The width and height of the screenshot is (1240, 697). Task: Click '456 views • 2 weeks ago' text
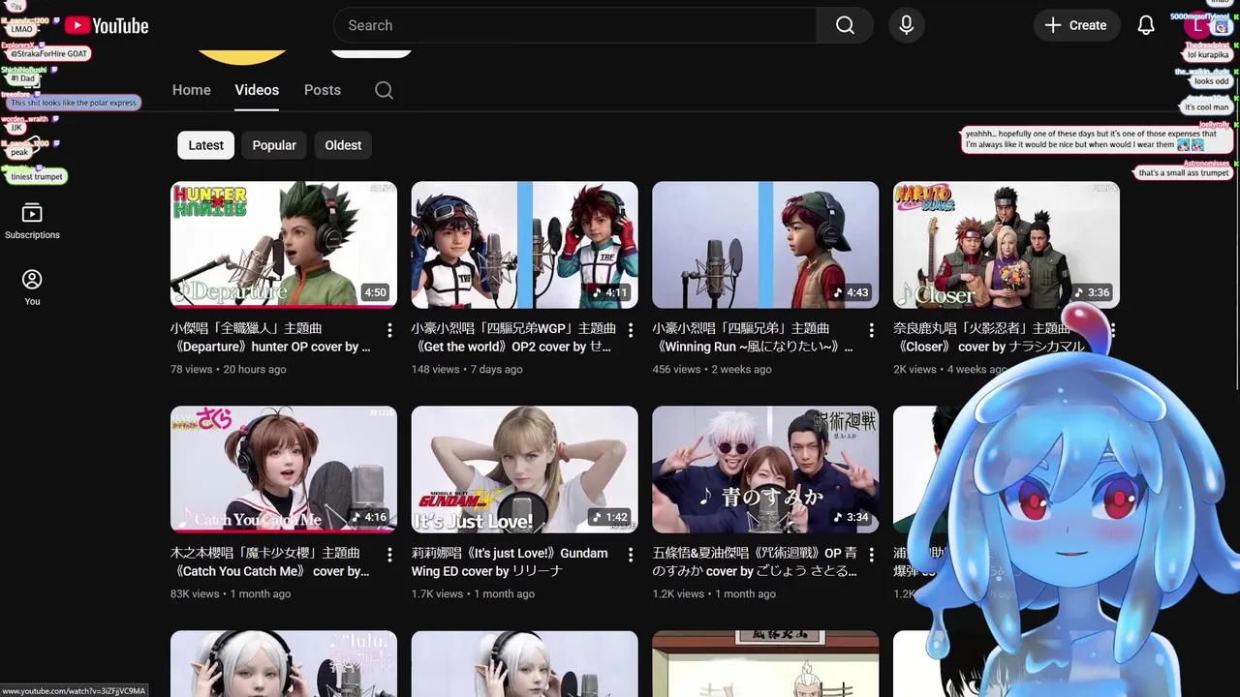tap(712, 369)
